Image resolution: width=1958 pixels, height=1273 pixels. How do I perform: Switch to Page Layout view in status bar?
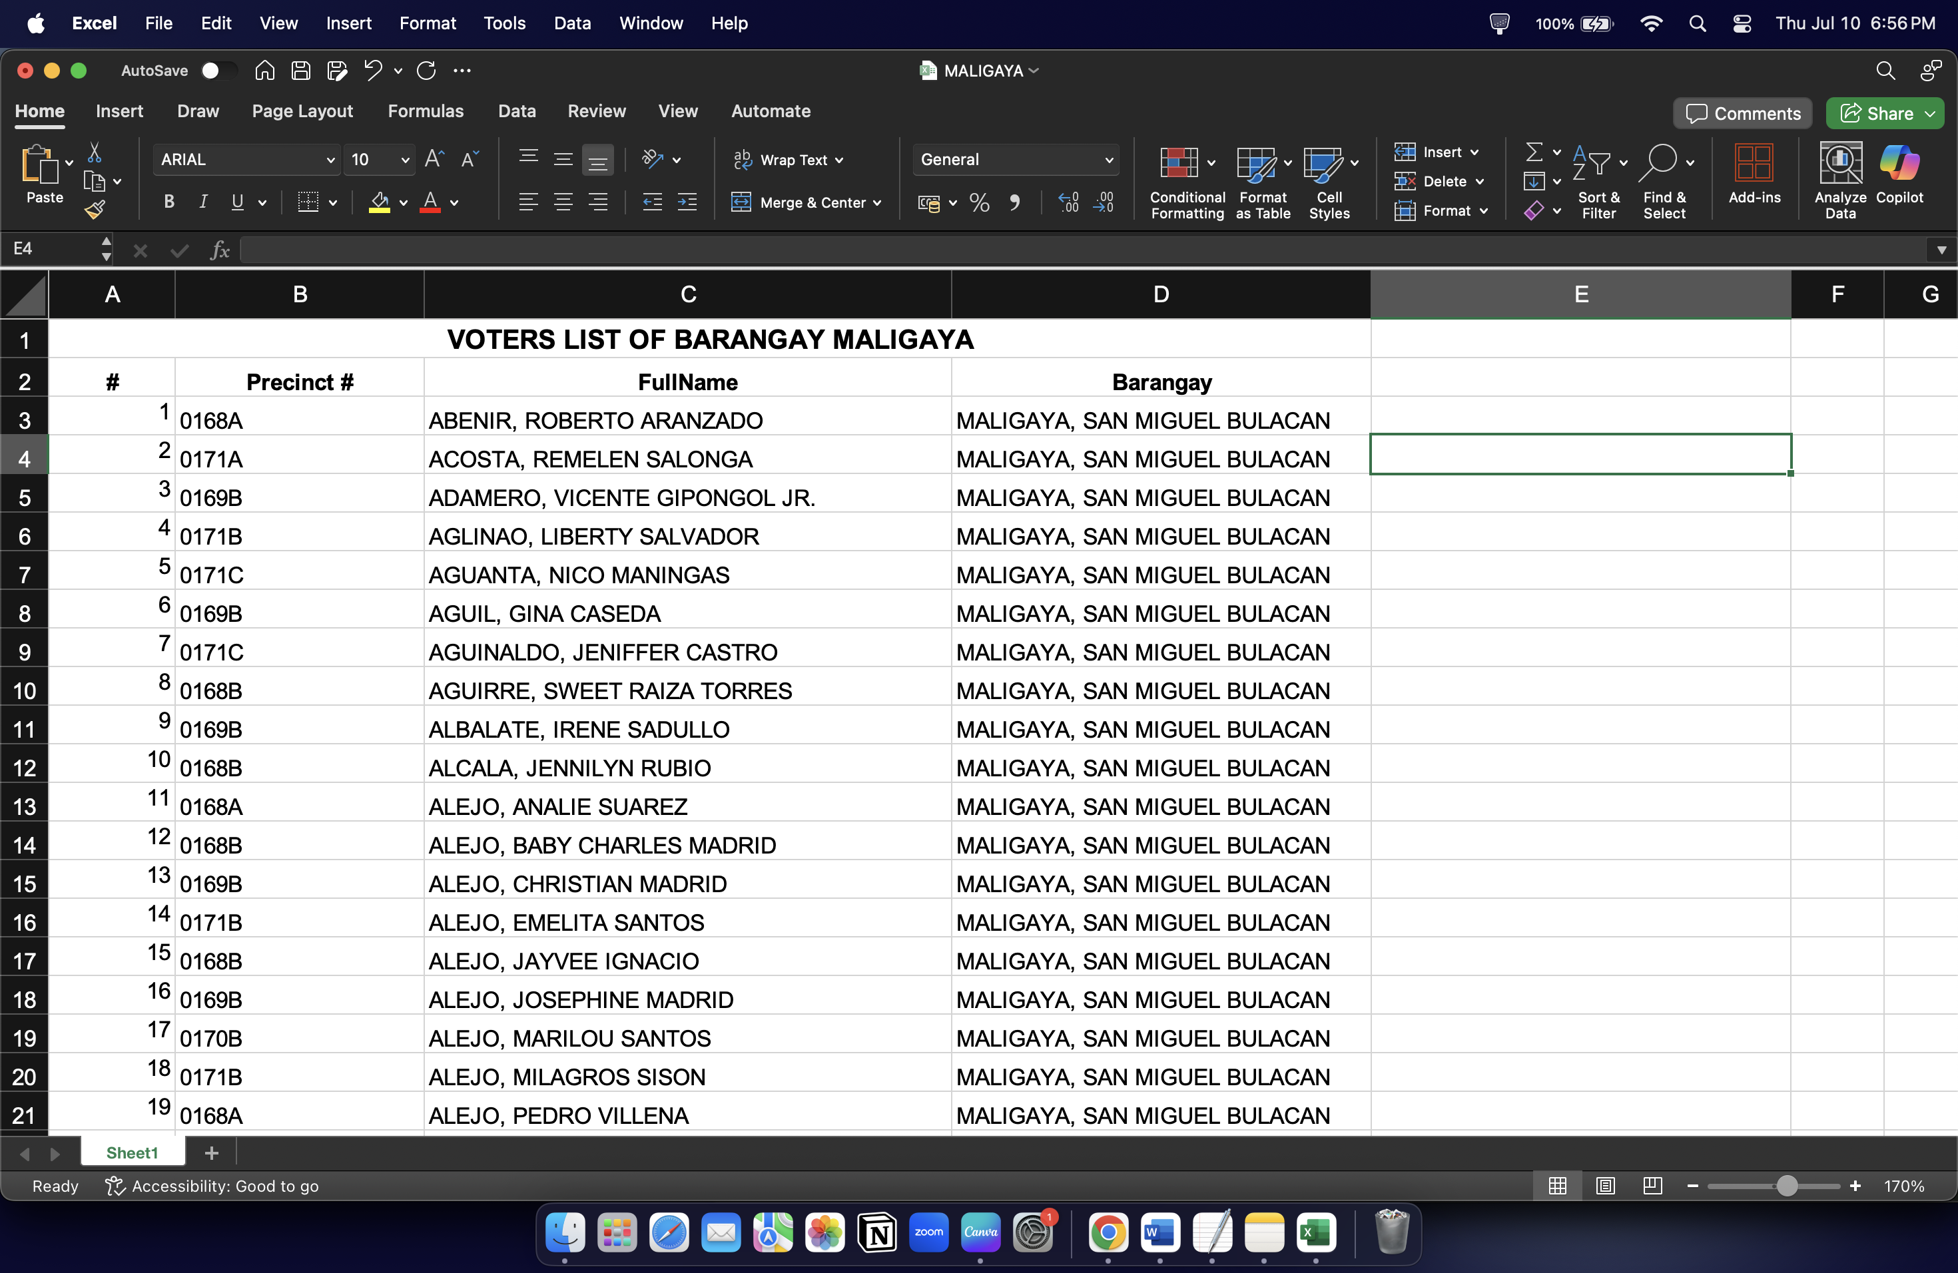click(x=1604, y=1185)
